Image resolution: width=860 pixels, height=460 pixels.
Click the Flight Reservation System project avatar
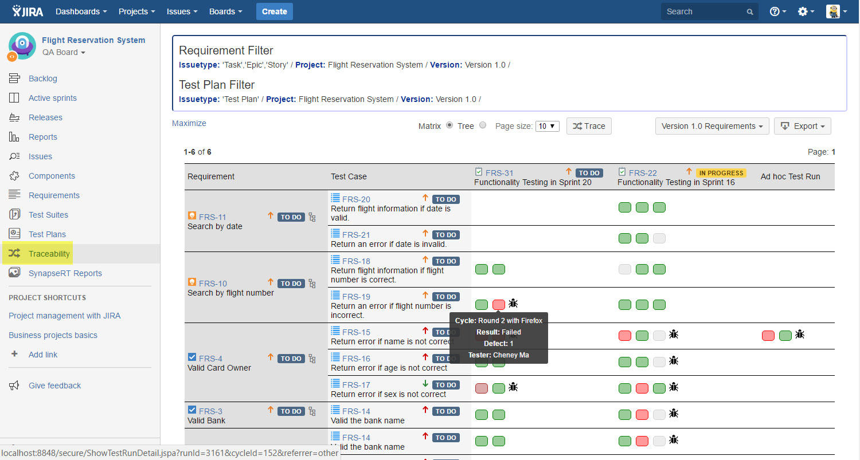[x=22, y=46]
